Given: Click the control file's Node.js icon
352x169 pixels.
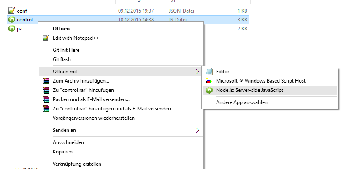Looking at the screenshot, I should 11,20.
